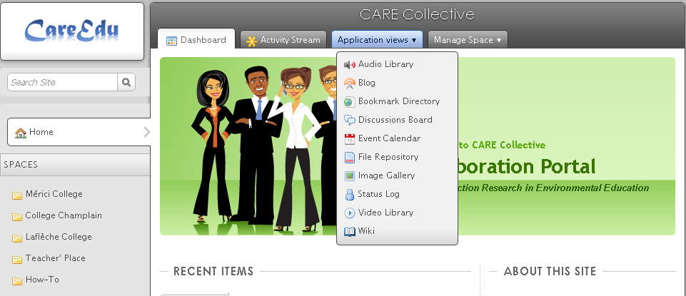686x296 pixels.
Task: Click the Teacher' Place folder icon
Action: click(17, 260)
